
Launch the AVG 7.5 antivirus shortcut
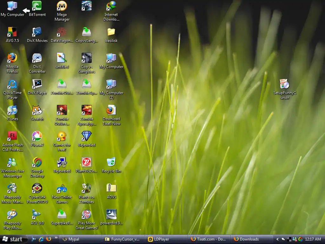12,35
